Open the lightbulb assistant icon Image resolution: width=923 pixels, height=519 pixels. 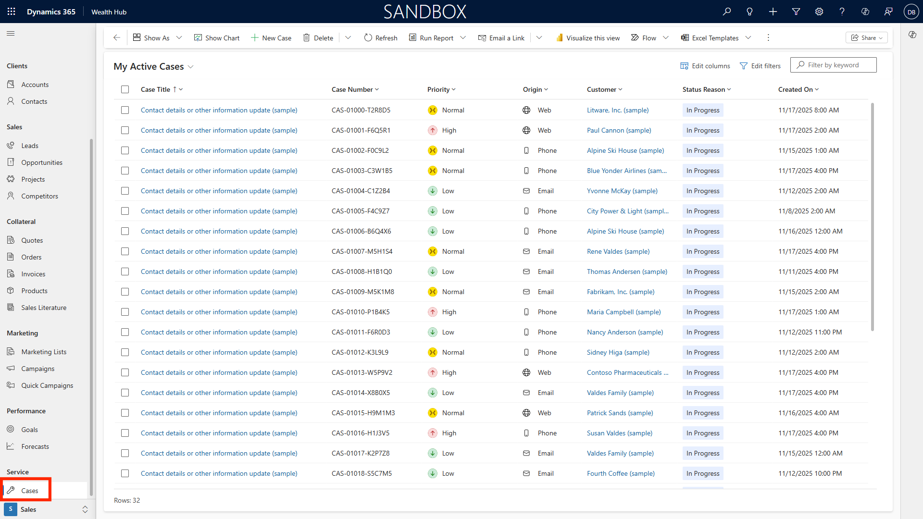pos(749,12)
